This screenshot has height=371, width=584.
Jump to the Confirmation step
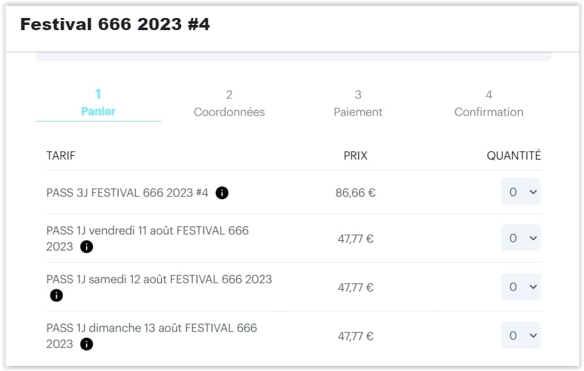pyautogui.click(x=488, y=103)
